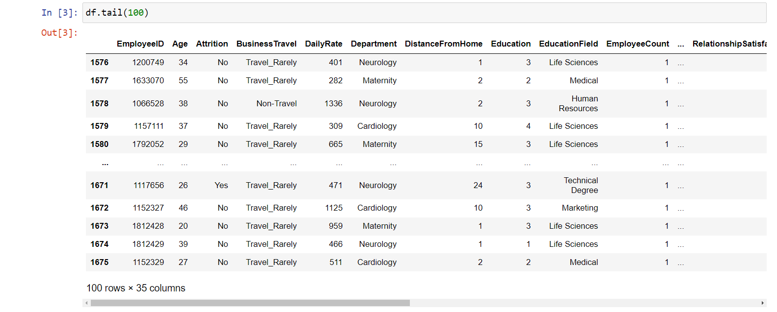
Task: Click the Attrition column header
Action: click(212, 44)
